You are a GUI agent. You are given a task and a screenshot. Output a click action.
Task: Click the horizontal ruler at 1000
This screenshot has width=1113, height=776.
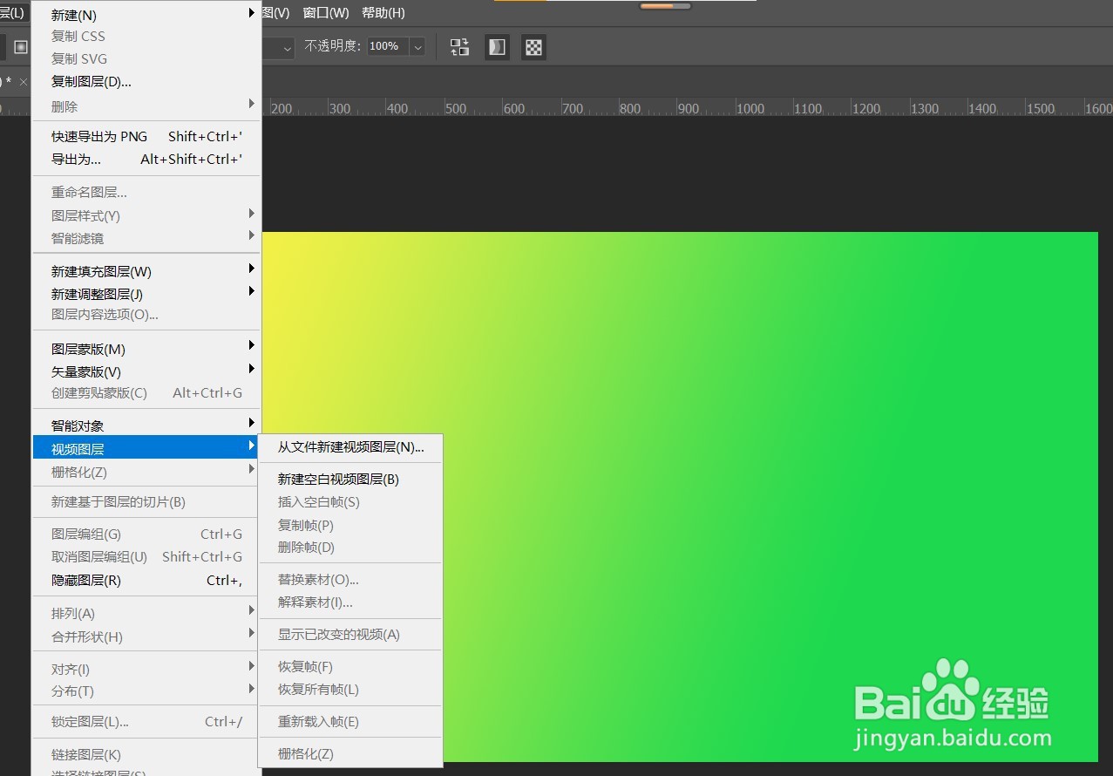tap(750, 109)
